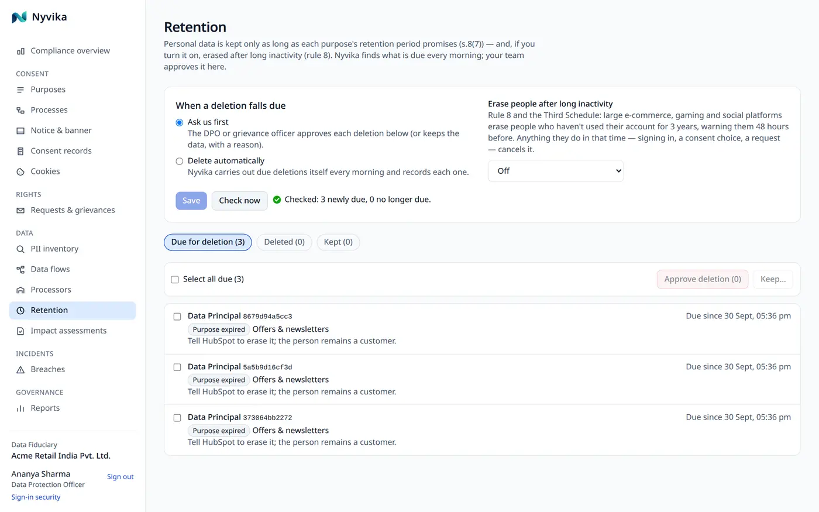819x512 pixels.
Task: Click the 'Sign out' link
Action: (120, 477)
